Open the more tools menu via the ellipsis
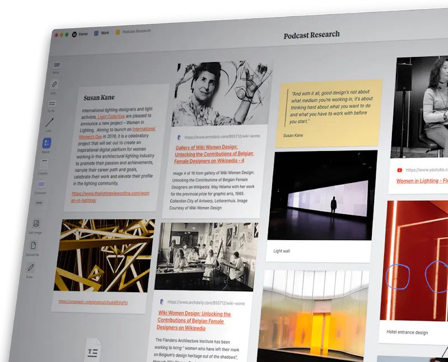Image resolution: width=448 pixels, height=362 pixels. tap(39, 203)
